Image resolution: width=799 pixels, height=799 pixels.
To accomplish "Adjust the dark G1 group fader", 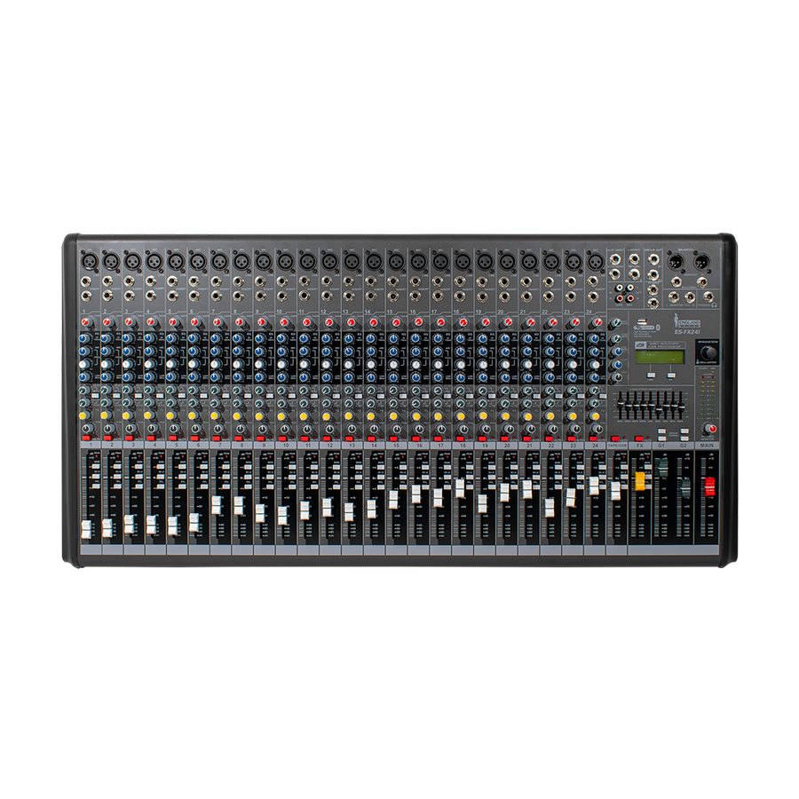I will [x=662, y=468].
